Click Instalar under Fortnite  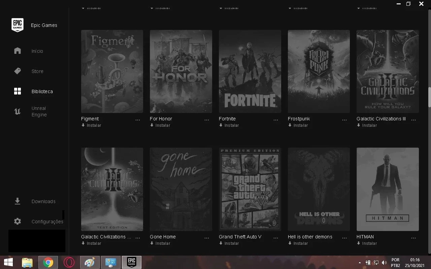[232, 125]
